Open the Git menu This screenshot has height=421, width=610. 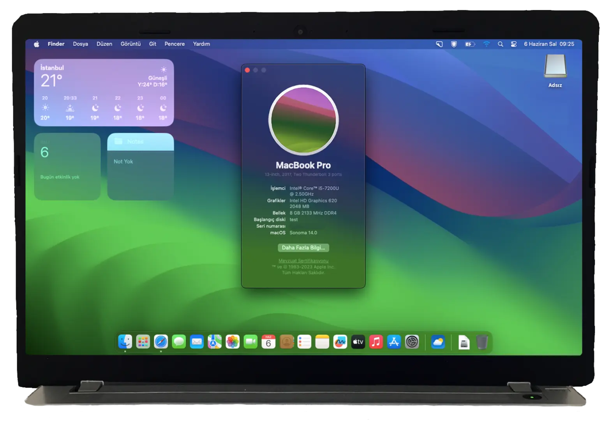click(x=153, y=44)
